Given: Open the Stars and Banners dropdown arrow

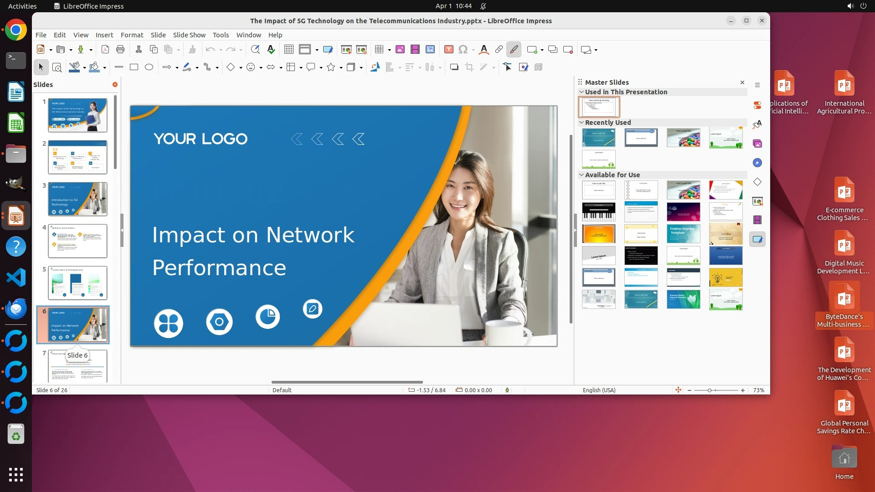Looking at the screenshot, I should (341, 68).
